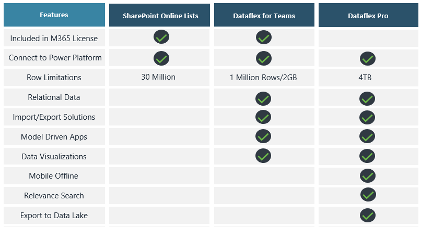Select the Dataflex Pro column header
421x227 pixels.
[368, 16]
